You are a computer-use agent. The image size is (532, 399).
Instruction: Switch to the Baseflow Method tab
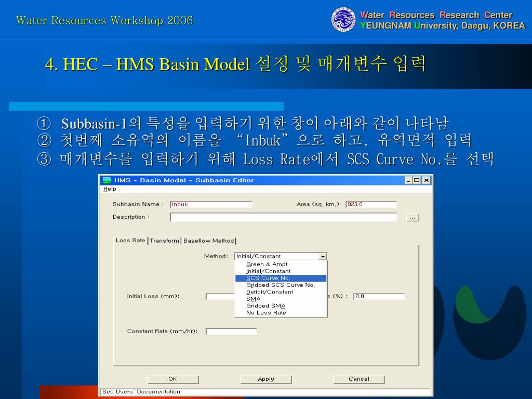[x=209, y=241]
